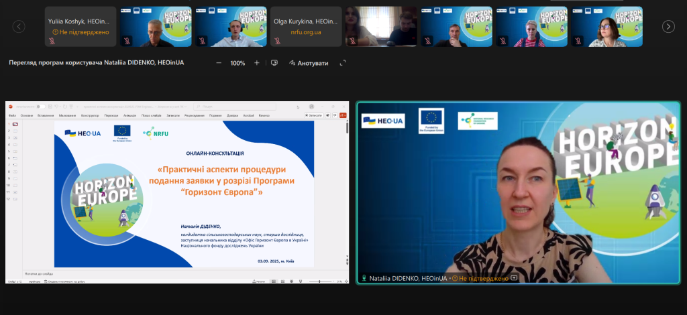Open the Acrobat ribbon tab

248,115
